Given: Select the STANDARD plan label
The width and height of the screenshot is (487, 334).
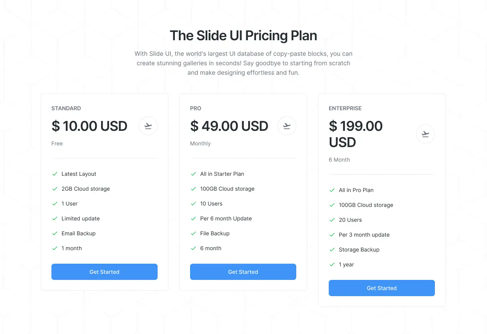Looking at the screenshot, I should (x=66, y=108).
